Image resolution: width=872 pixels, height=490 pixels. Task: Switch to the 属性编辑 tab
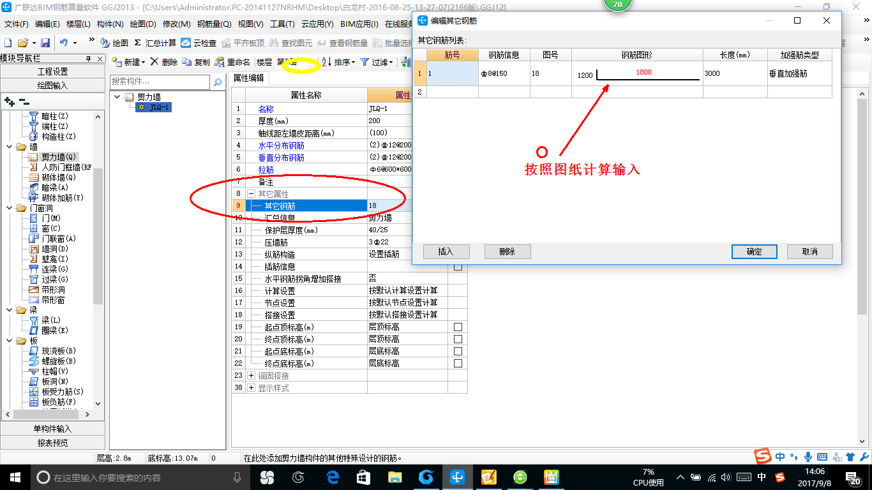248,78
